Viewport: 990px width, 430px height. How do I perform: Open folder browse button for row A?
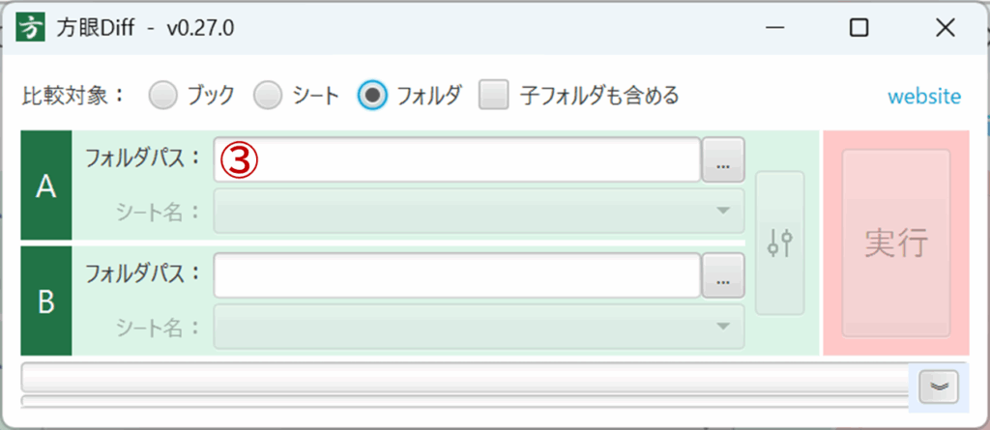click(723, 159)
